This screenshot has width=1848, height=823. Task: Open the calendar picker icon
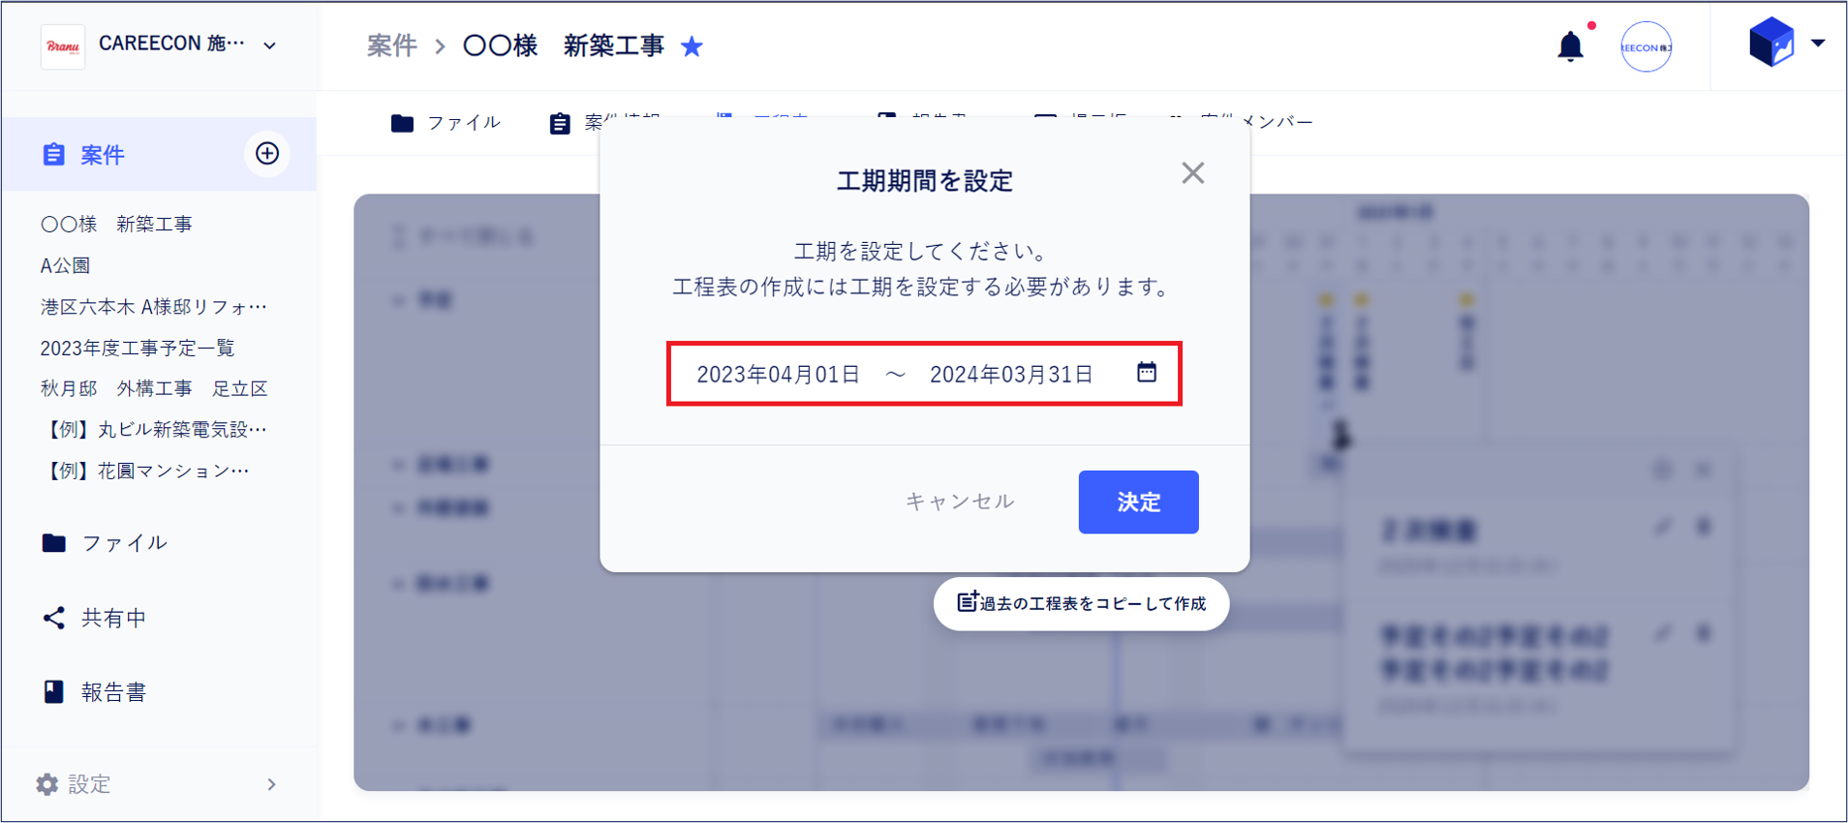pos(1147,372)
